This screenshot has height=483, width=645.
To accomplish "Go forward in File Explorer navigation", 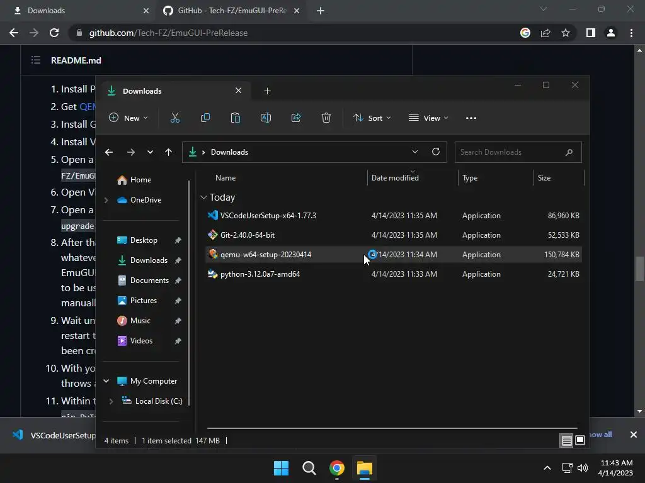I will tap(131, 152).
